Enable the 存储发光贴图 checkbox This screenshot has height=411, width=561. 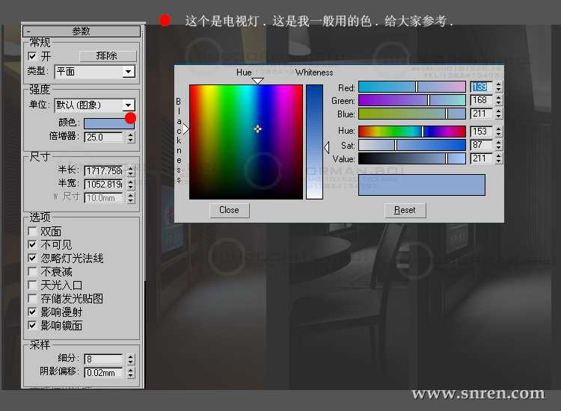click(32, 298)
